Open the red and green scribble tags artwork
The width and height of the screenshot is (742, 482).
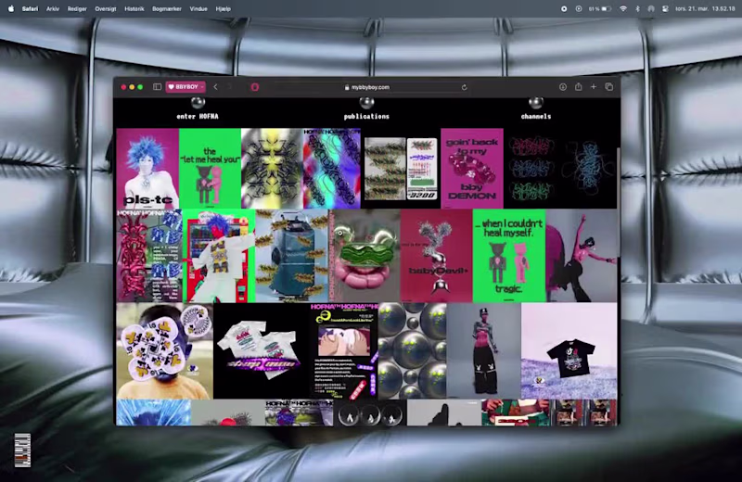tap(531, 169)
